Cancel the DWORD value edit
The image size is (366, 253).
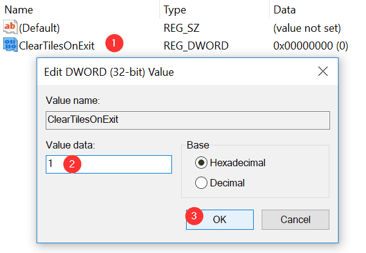click(295, 219)
